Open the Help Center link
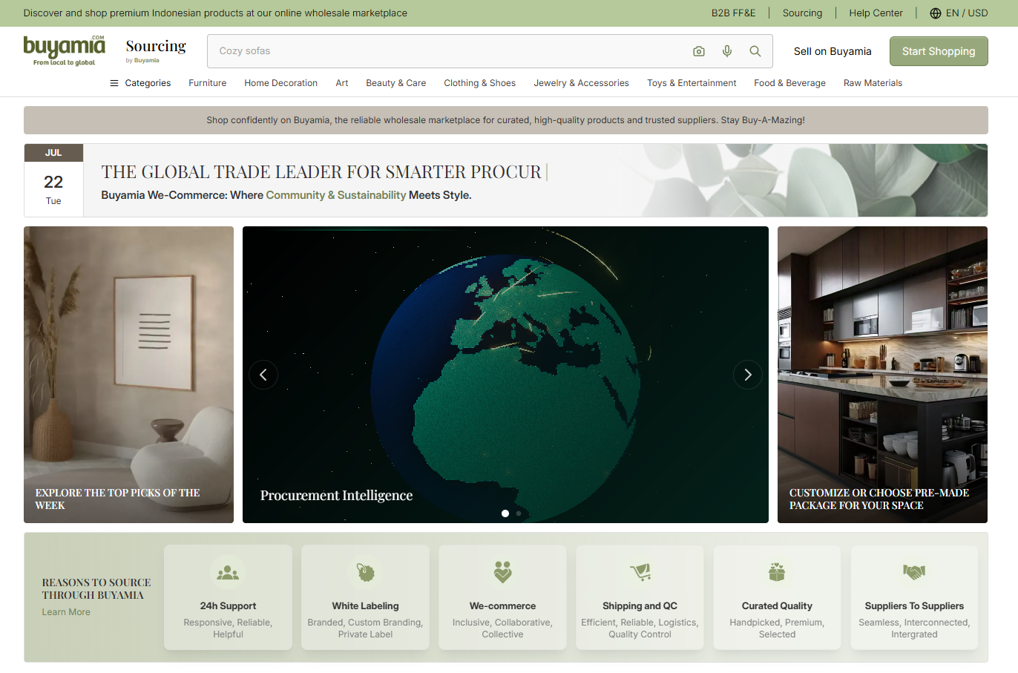1018x673 pixels. click(x=876, y=13)
